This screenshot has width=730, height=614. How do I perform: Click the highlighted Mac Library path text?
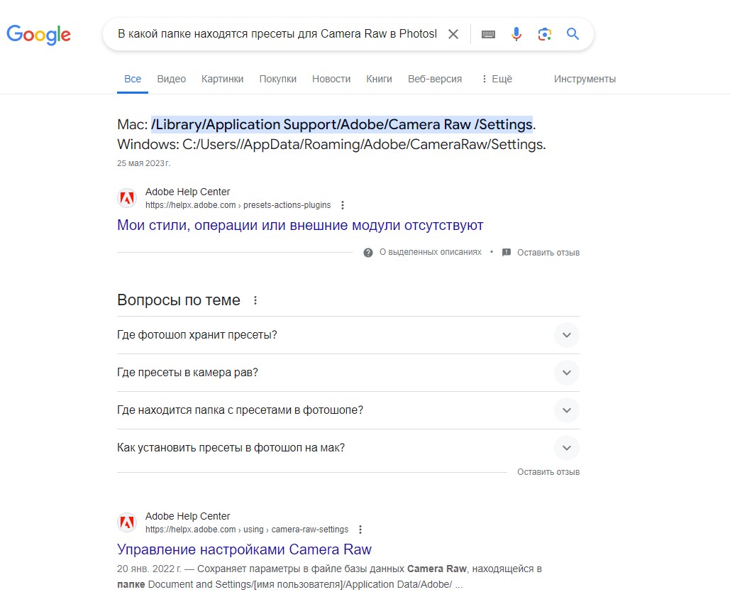click(x=342, y=124)
